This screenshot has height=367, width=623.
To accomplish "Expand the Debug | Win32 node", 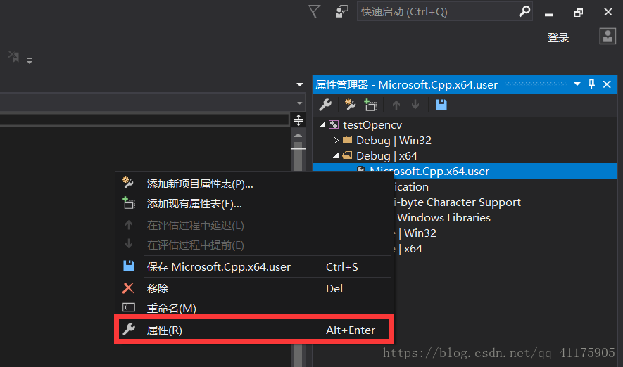I will [336, 140].
